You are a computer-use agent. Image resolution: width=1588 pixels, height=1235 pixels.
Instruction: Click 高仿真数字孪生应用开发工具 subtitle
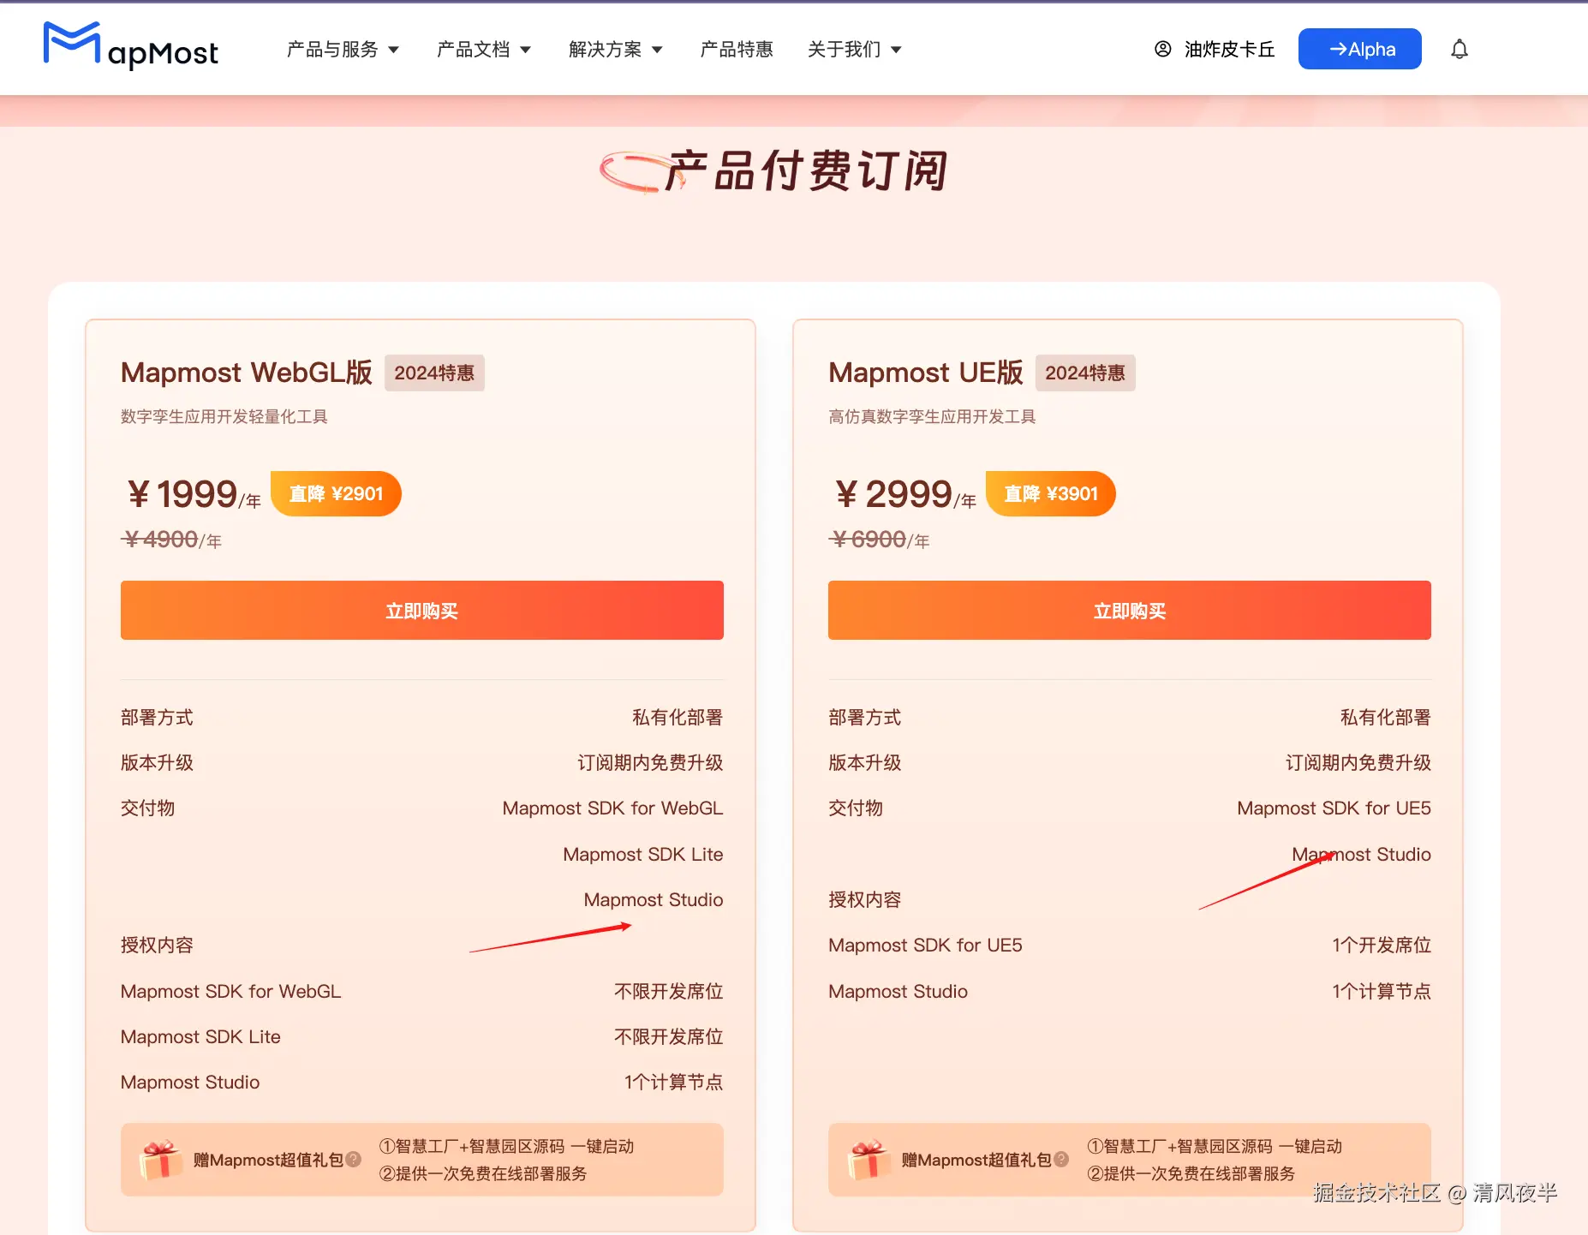(932, 416)
